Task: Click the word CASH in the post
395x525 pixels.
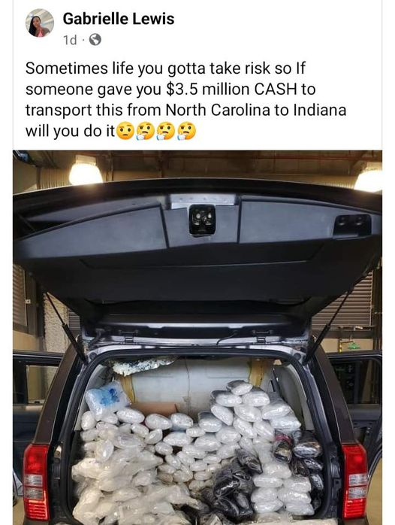Action: pyautogui.click(x=276, y=90)
